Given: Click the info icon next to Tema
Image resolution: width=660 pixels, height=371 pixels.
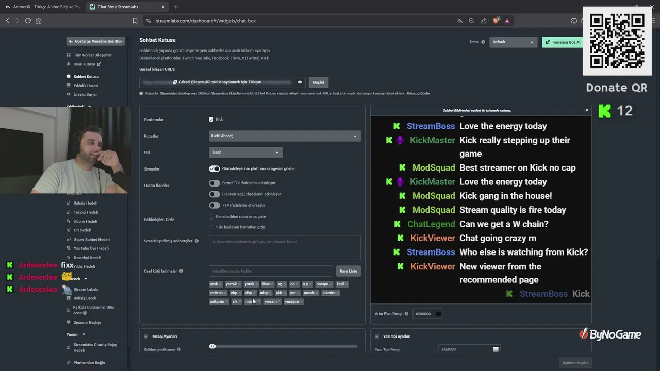Looking at the screenshot, I should pyautogui.click(x=483, y=42).
